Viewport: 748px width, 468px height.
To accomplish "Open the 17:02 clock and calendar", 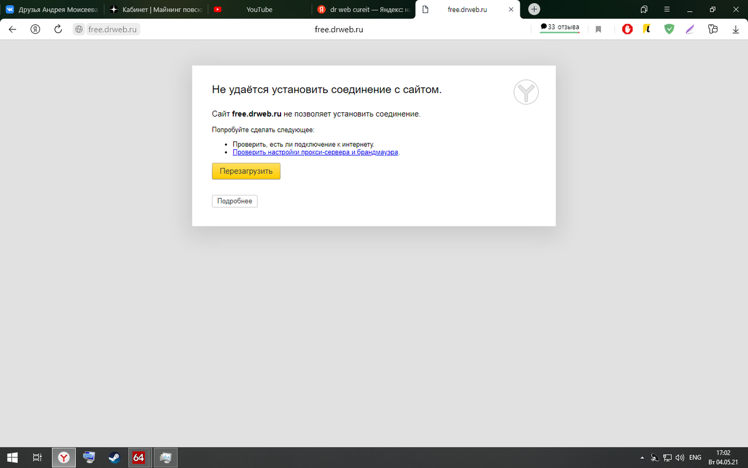I will (x=723, y=457).
